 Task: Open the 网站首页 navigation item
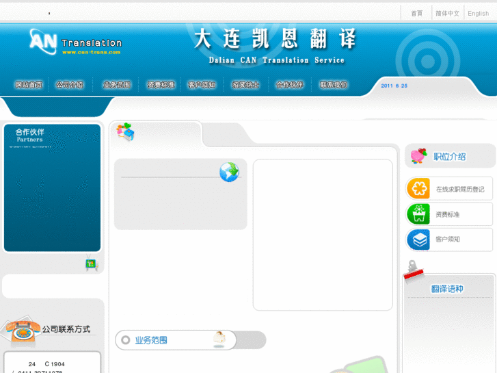(29, 85)
